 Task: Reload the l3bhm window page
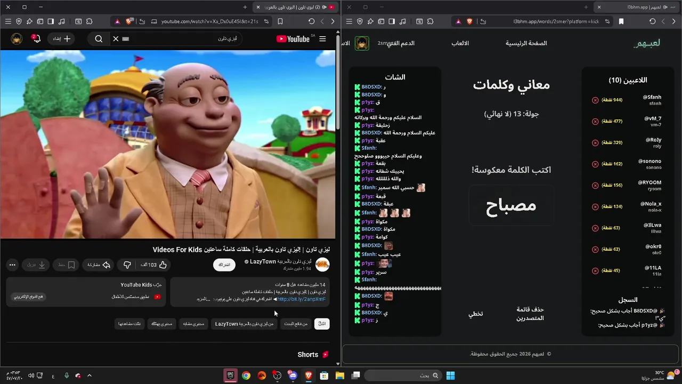(653, 21)
